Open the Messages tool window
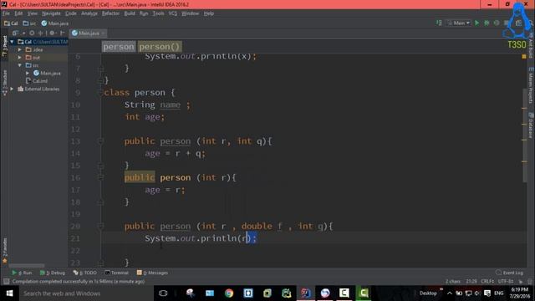 pyautogui.click(x=152, y=273)
